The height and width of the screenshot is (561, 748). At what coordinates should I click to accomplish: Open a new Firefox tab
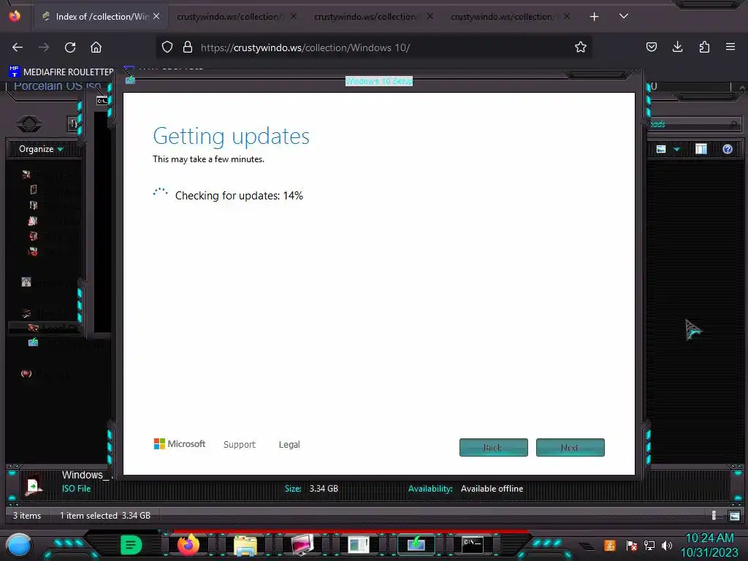[594, 17]
